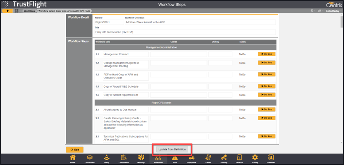
Task: Click the Copy of Aircraft Equipment List text
Action: coord(121,95)
